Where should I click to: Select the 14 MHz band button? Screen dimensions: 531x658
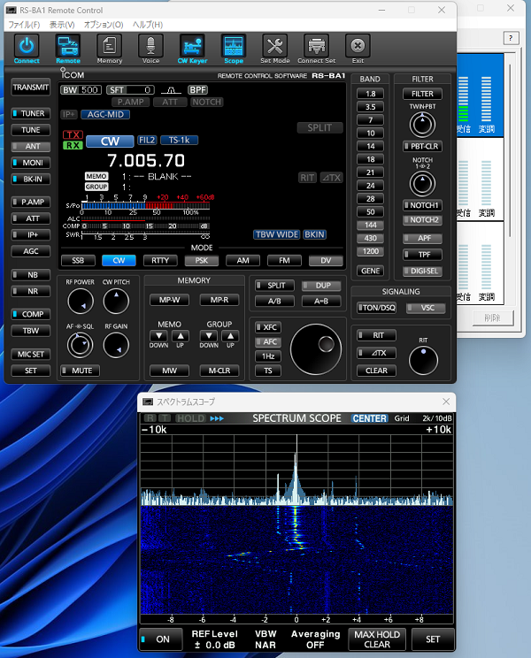click(370, 147)
